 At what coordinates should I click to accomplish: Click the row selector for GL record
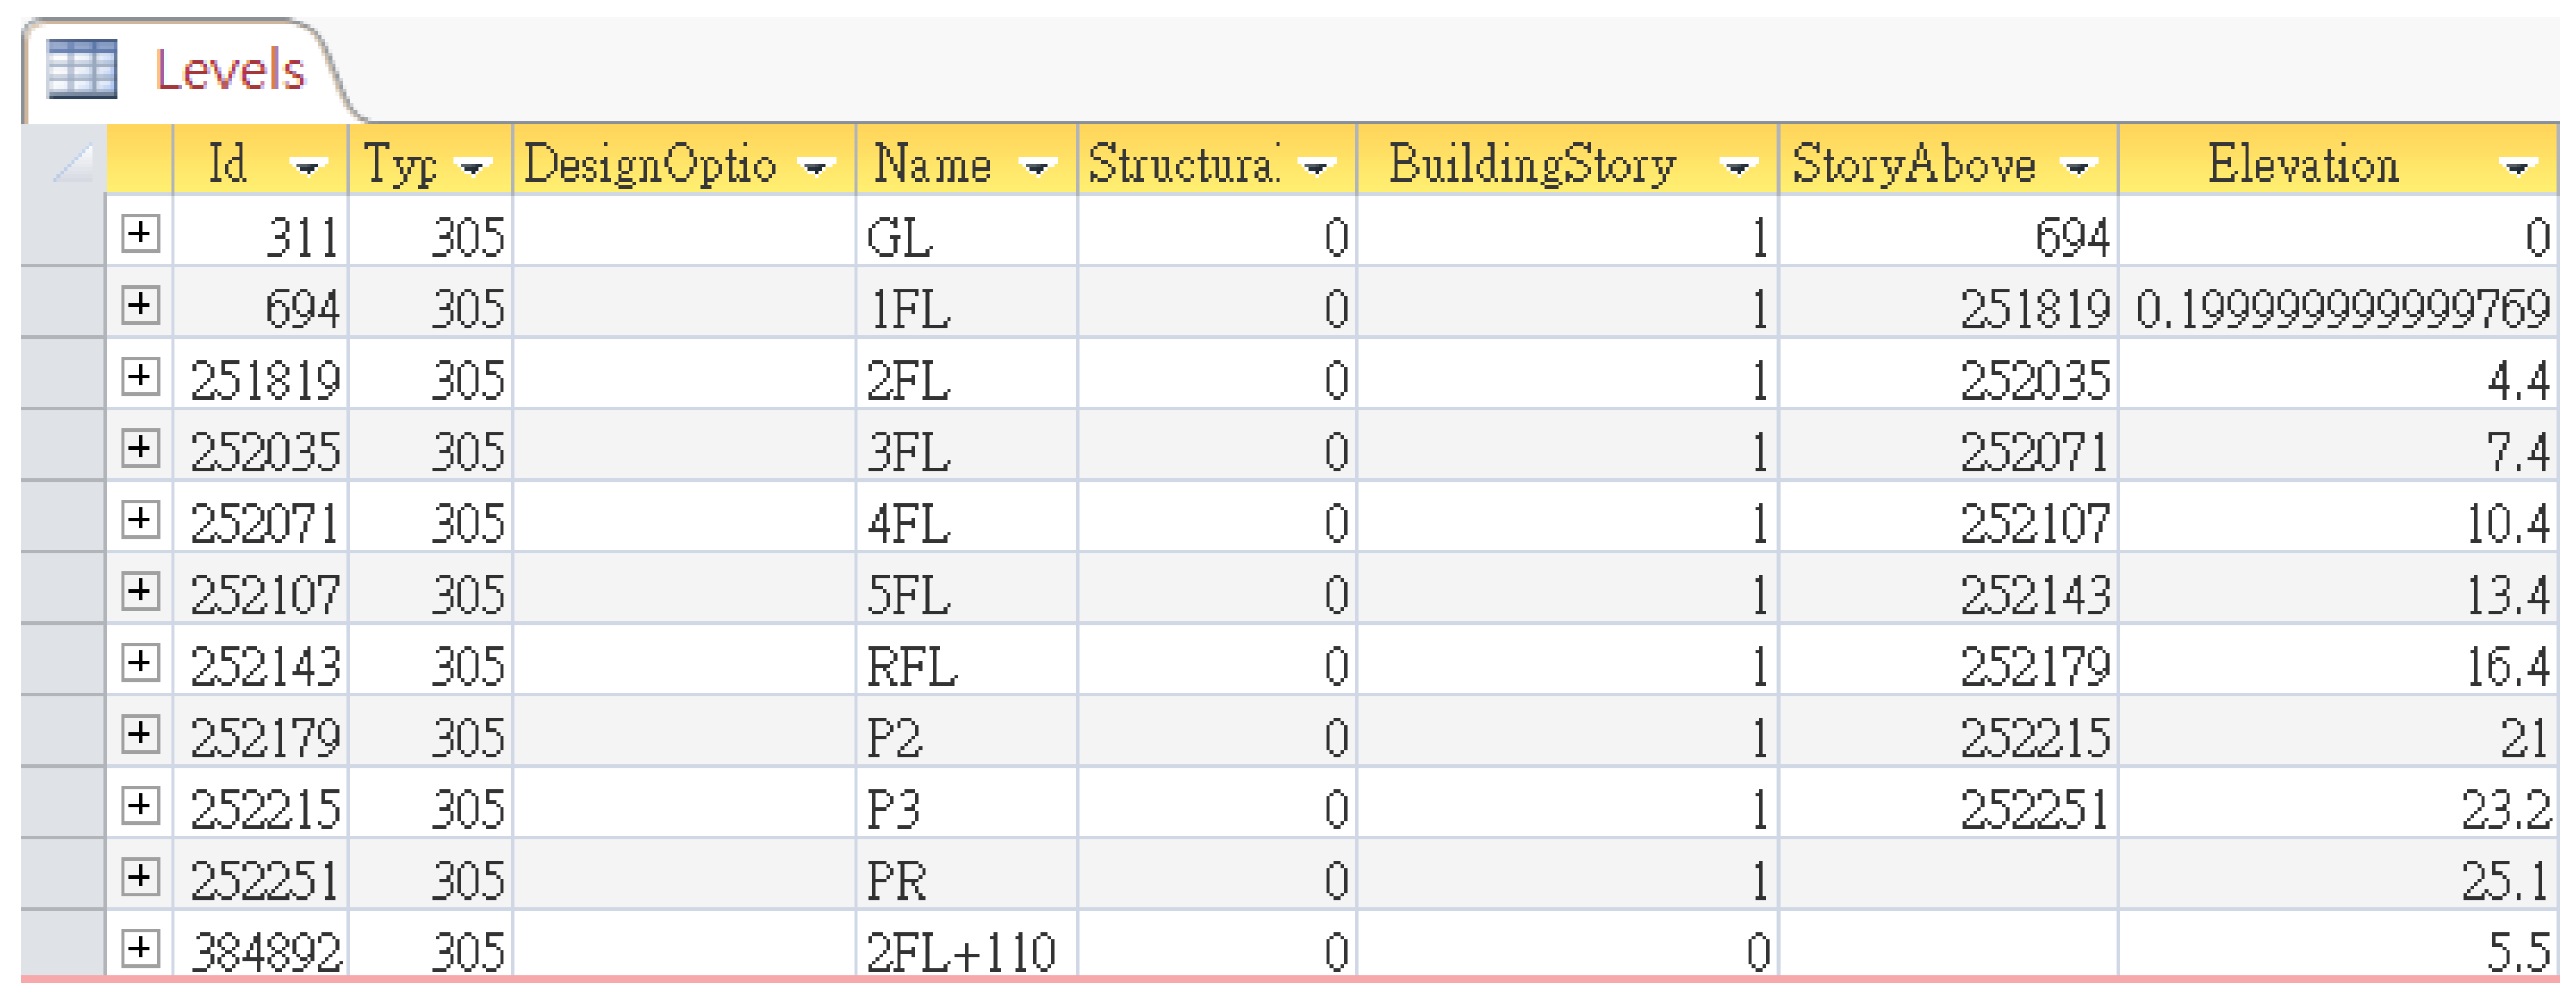(62, 233)
